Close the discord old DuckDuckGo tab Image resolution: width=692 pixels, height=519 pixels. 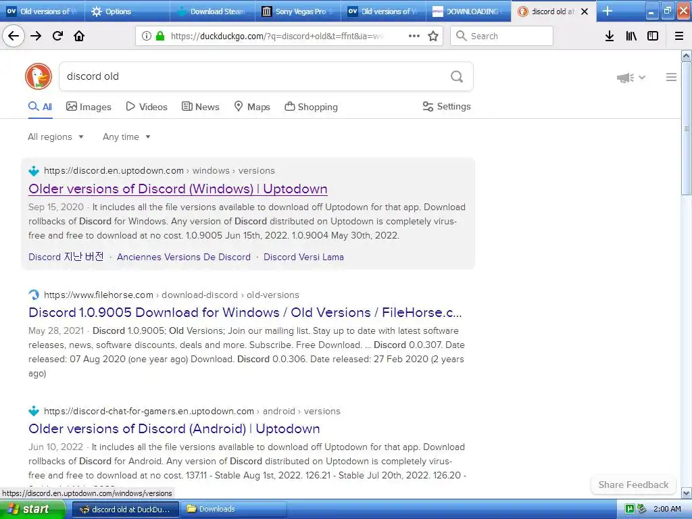tap(585, 11)
